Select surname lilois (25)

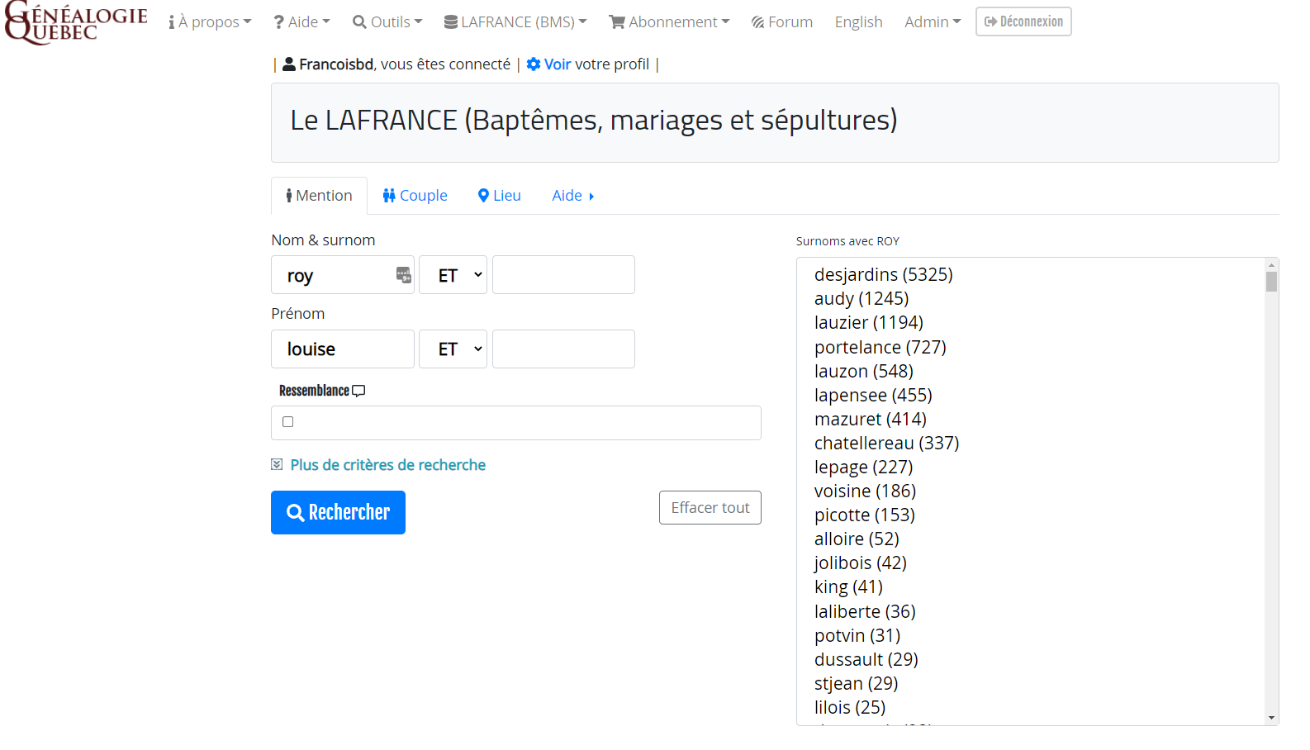click(x=850, y=707)
